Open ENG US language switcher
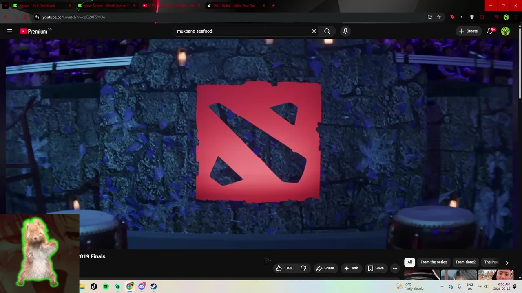 click(x=470, y=286)
